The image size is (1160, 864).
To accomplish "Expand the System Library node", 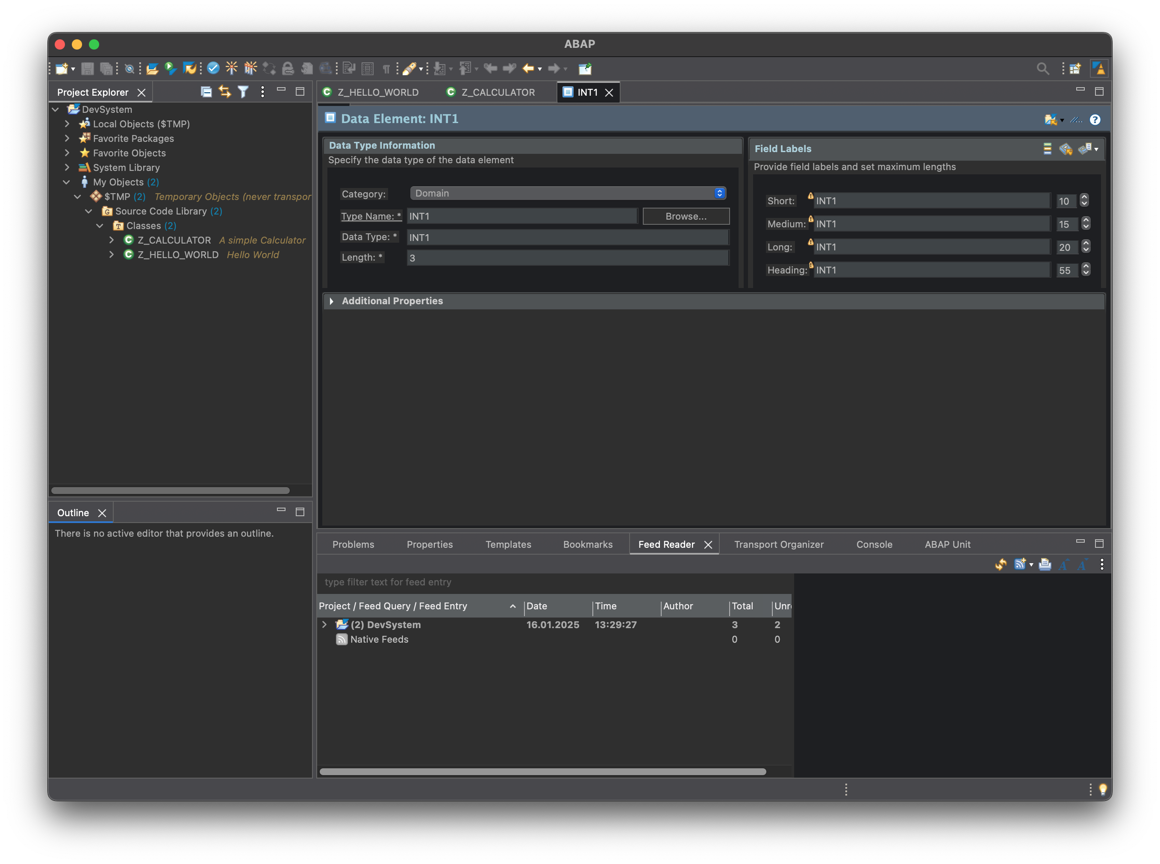I will [67, 168].
